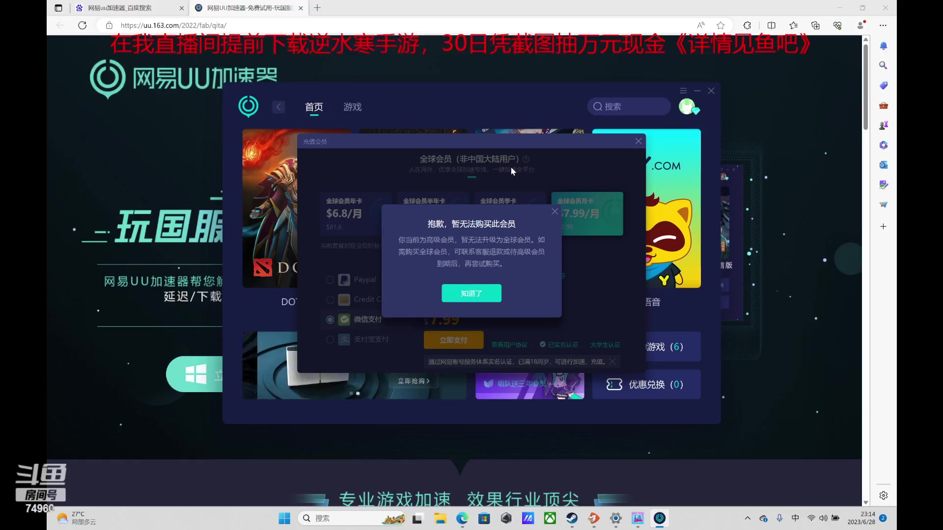Image resolution: width=943 pixels, height=530 pixels.
Task: Select the 微信支付 radio button
Action: coord(330,319)
